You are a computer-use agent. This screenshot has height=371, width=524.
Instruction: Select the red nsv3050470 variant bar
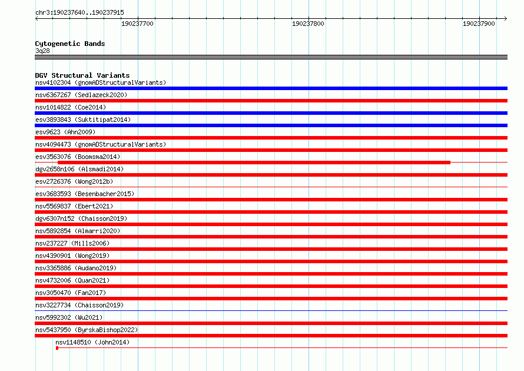(271, 299)
